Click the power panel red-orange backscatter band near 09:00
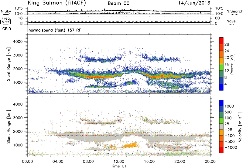The width and height of the screenshot is (243, 168). [x=96, y=77]
